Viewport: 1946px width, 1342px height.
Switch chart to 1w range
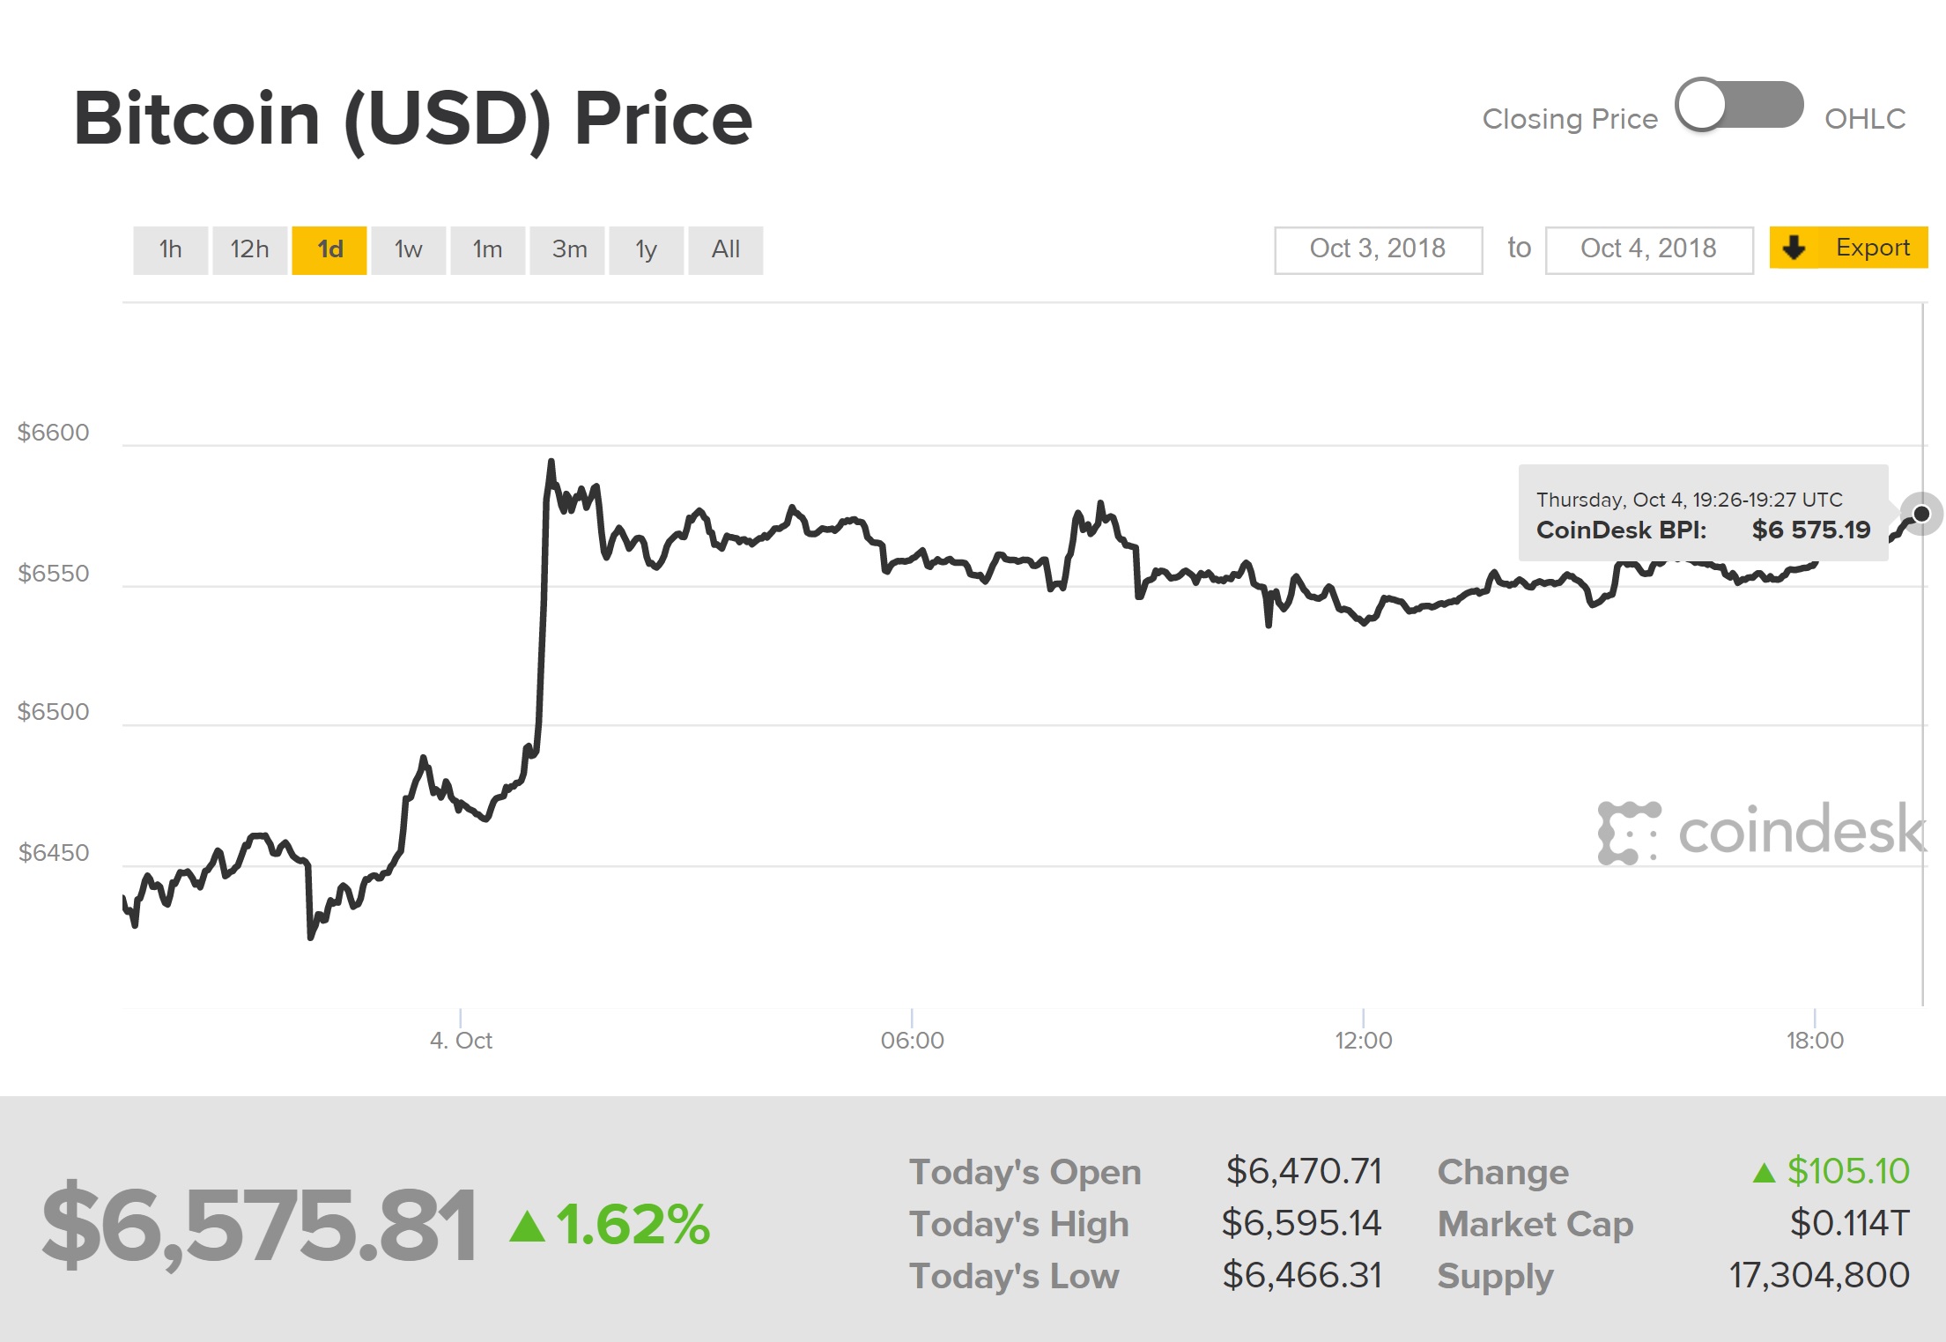tap(408, 250)
